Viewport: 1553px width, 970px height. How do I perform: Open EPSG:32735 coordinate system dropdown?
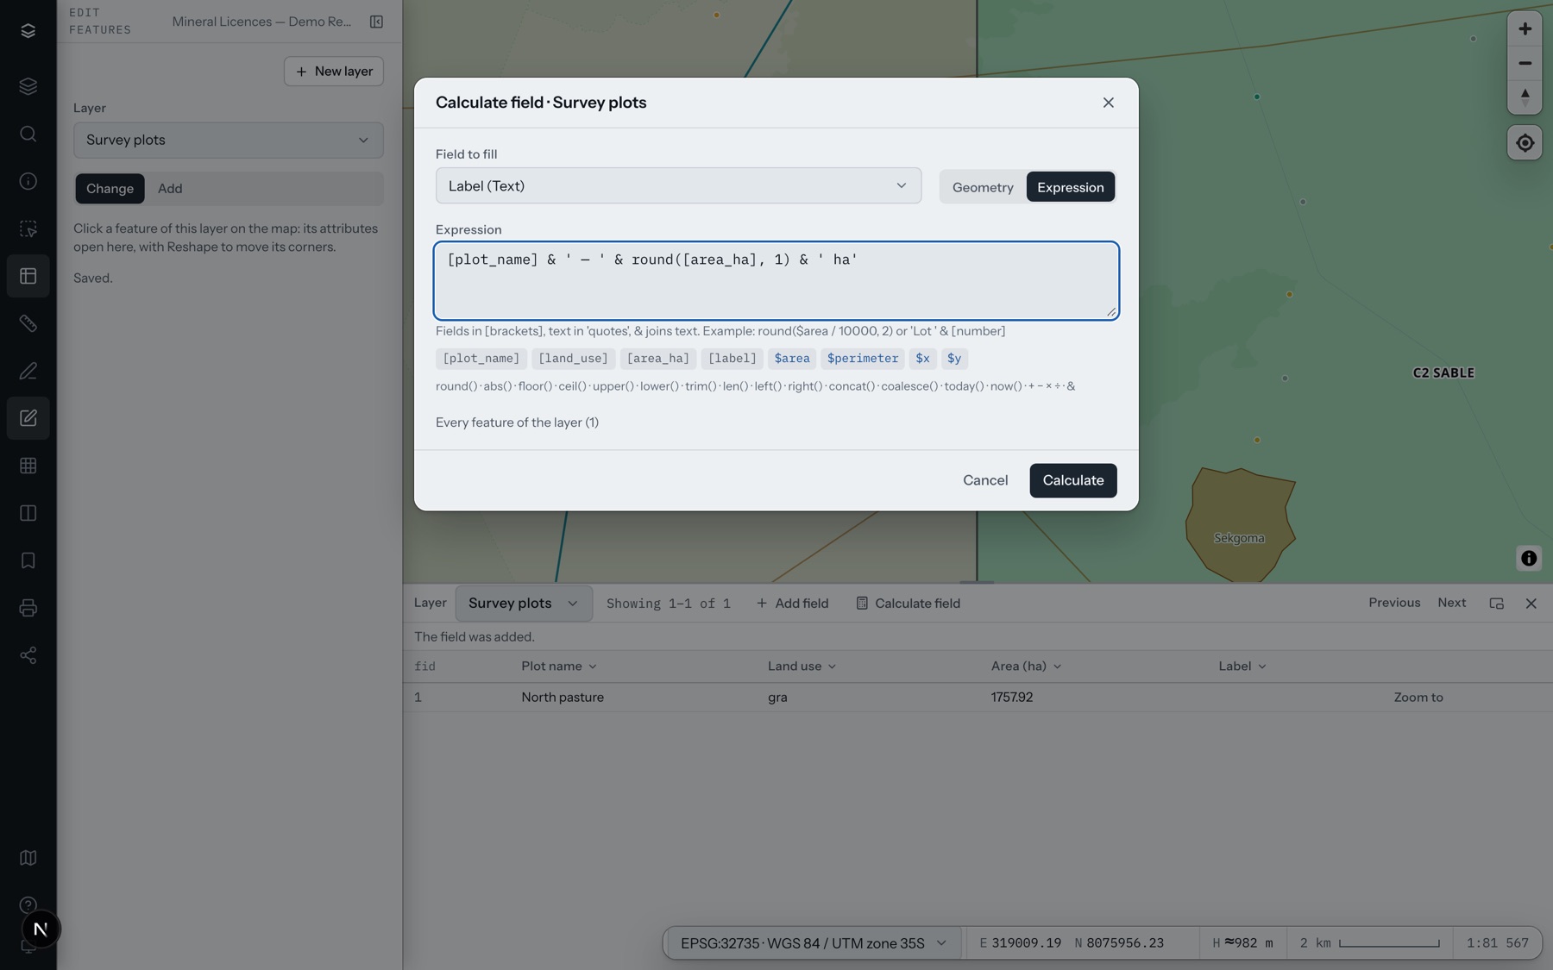(813, 943)
